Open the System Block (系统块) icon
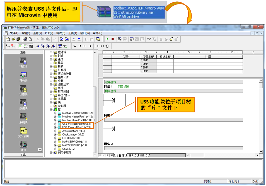The image size is (266, 186). [x=23, y=117]
